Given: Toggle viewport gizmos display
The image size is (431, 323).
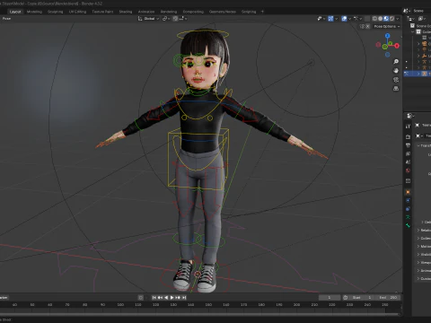Looking at the screenshot, I should [330, 19].
